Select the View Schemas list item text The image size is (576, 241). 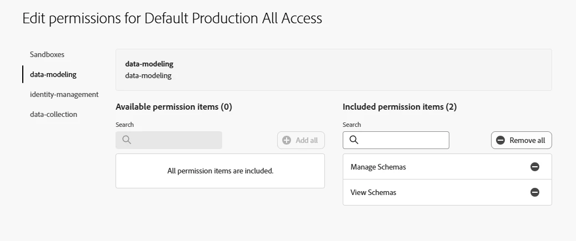point(373,192)
